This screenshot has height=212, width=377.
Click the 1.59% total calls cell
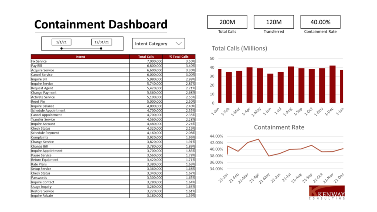pos(179,196)
